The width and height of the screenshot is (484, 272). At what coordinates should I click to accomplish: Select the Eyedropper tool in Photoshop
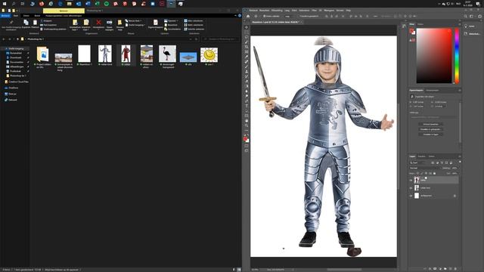click(x=247, y=57)
